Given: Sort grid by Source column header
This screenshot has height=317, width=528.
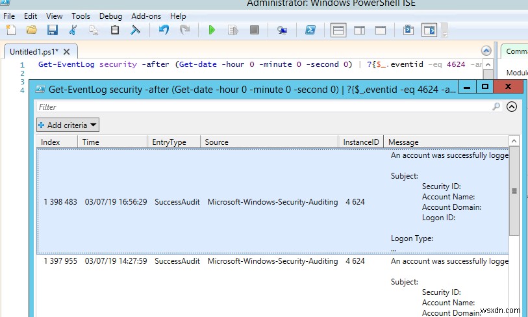Looking at the screenshot, I should pos(269,142).
